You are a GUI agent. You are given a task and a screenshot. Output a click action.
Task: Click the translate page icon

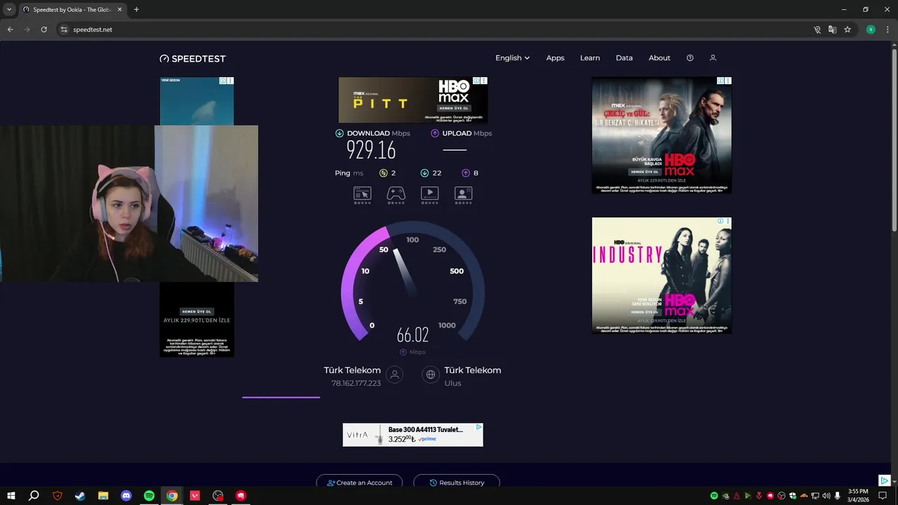click(832, 29)
